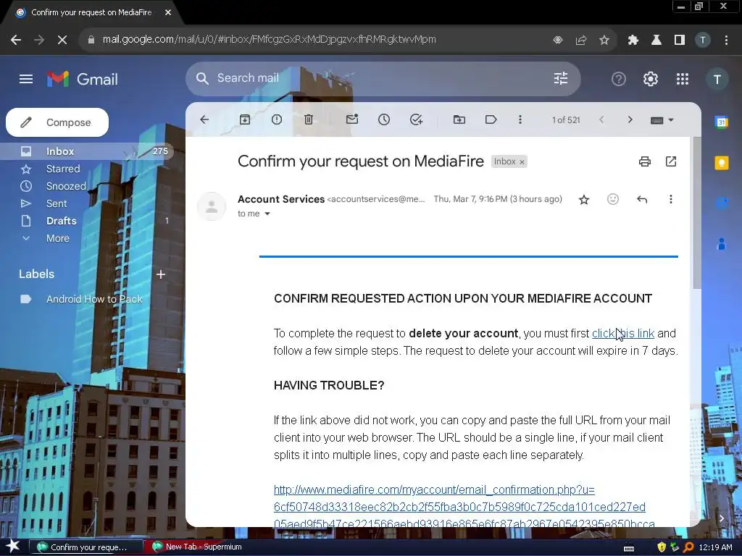Viewport: 742px width, 556px height.
Task: Archive this email
Action: point(245,119)
